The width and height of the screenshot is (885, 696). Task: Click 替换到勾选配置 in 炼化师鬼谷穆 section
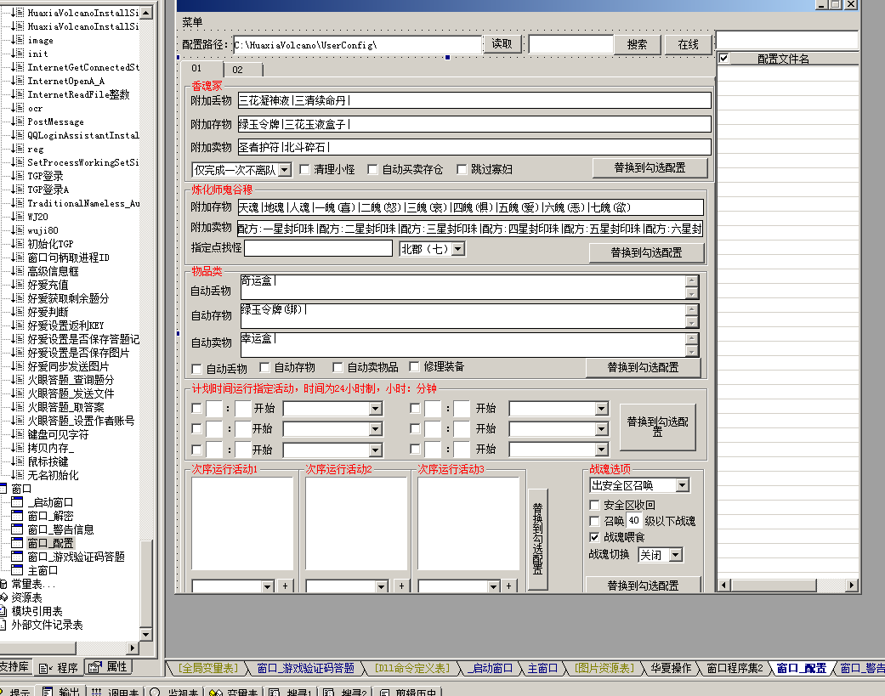(647, 252)
